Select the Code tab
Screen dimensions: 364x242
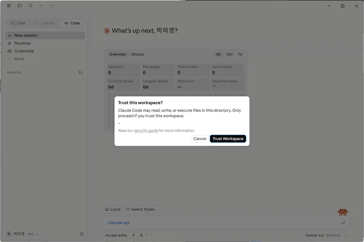click(x=72, y=23)
